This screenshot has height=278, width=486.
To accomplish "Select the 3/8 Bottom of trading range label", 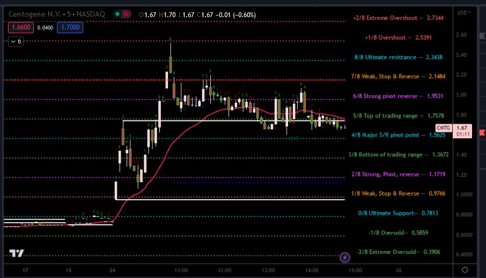I will [x=398, y=154].
